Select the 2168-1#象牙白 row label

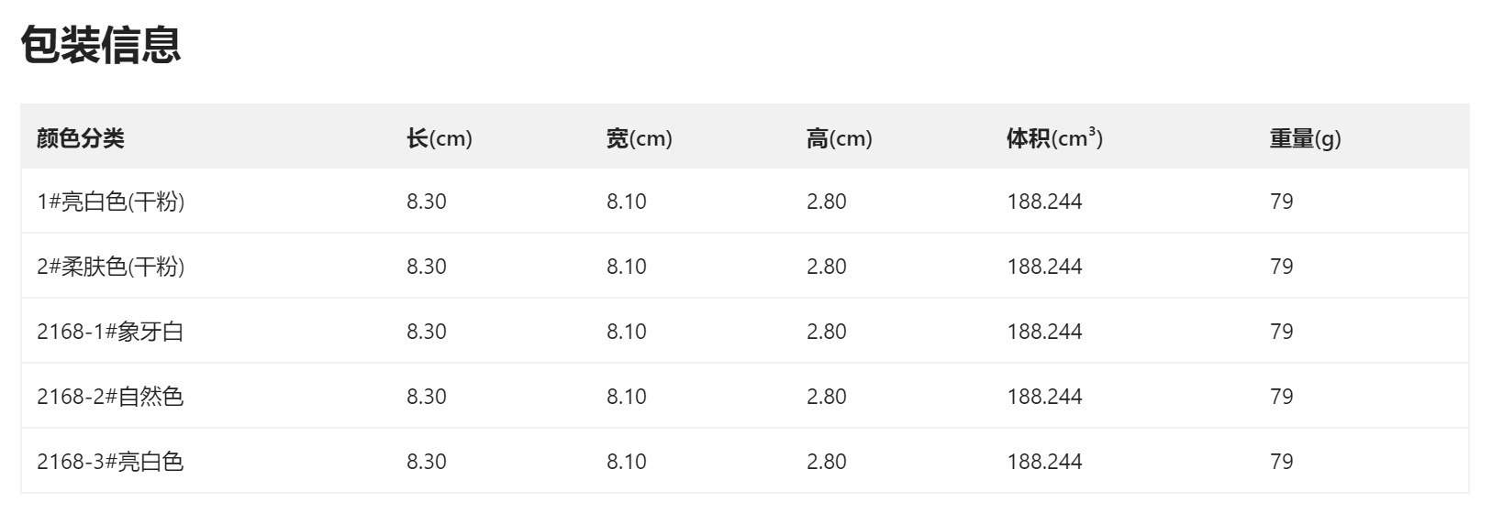click(x=110, y=332)
